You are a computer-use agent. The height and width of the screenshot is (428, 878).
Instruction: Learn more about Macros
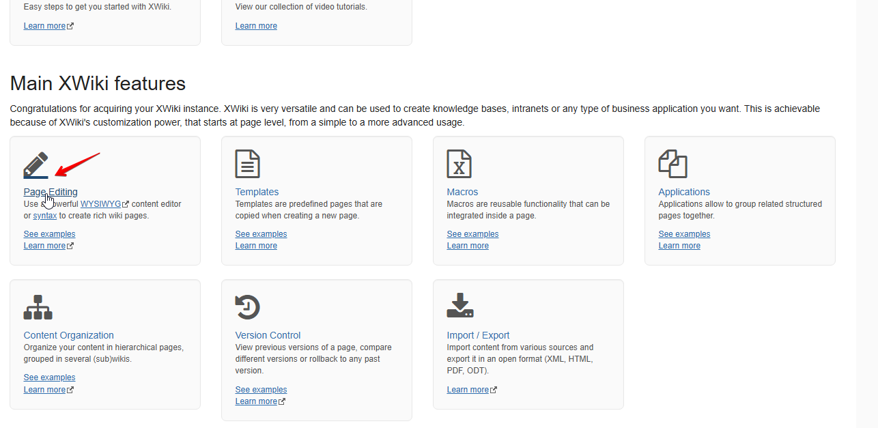tap(468, 246)
